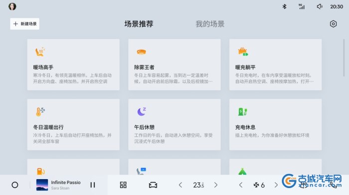Open the 除雾王者 scene title

[x=144, y=67]
